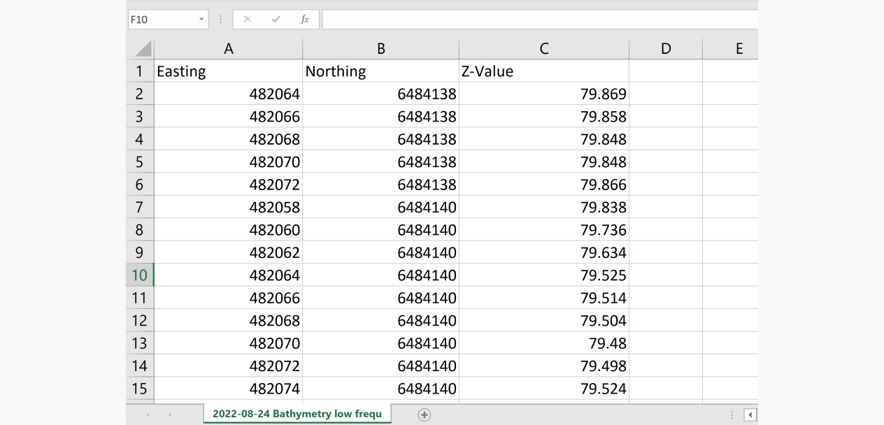The height and width of the screenshot is (425, 884).
Task: Click the Easting header cell
Action: click(x=228, y=71)
